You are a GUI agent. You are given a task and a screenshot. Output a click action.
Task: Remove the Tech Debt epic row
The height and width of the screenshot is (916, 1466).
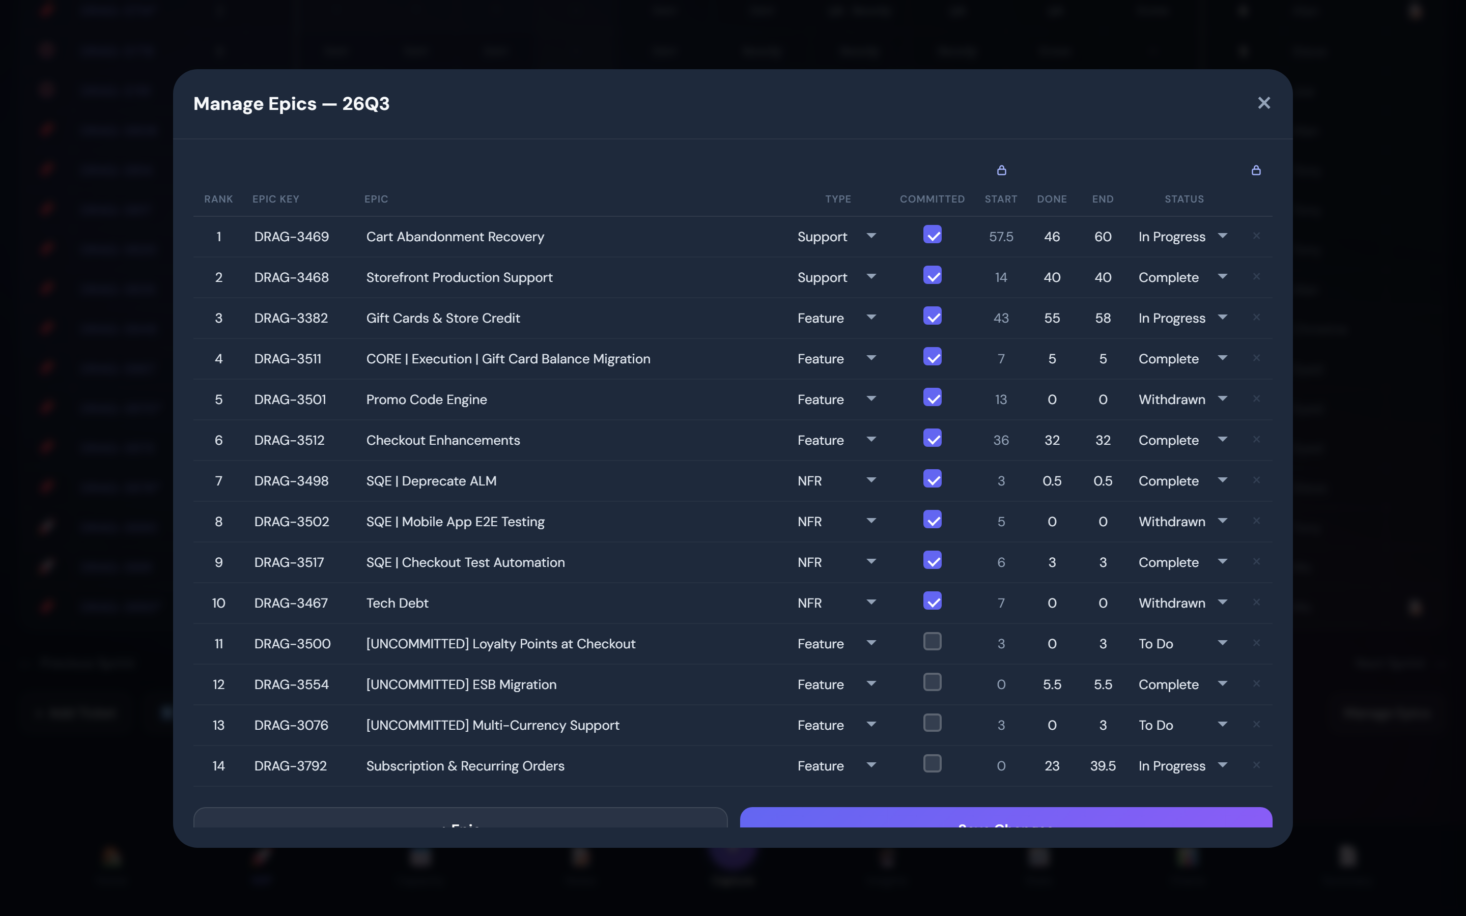click(1256, 602)
